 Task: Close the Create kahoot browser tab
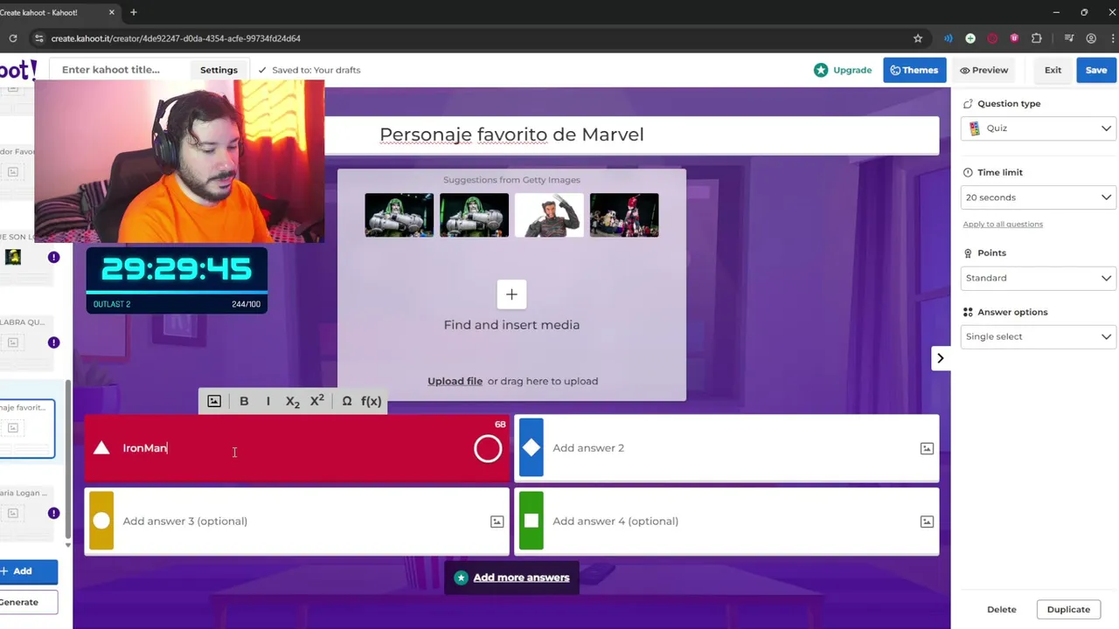click(x=112, y=12)
